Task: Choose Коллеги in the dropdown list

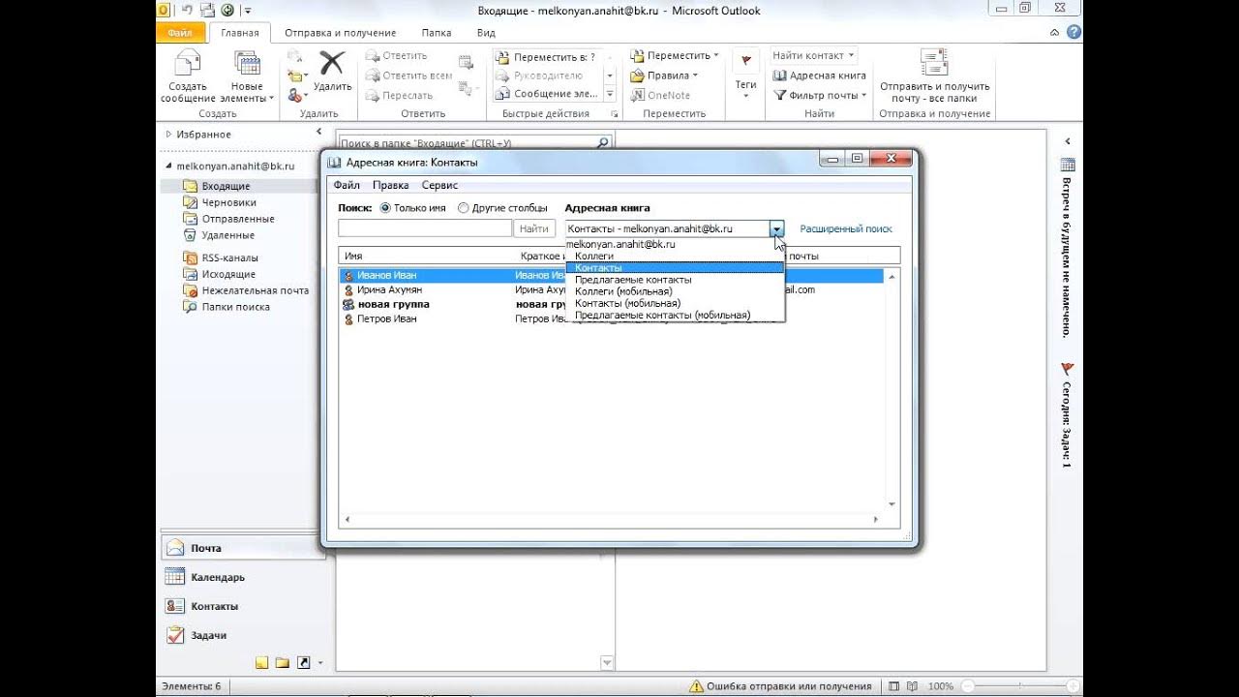Action: tap(675, 256)
